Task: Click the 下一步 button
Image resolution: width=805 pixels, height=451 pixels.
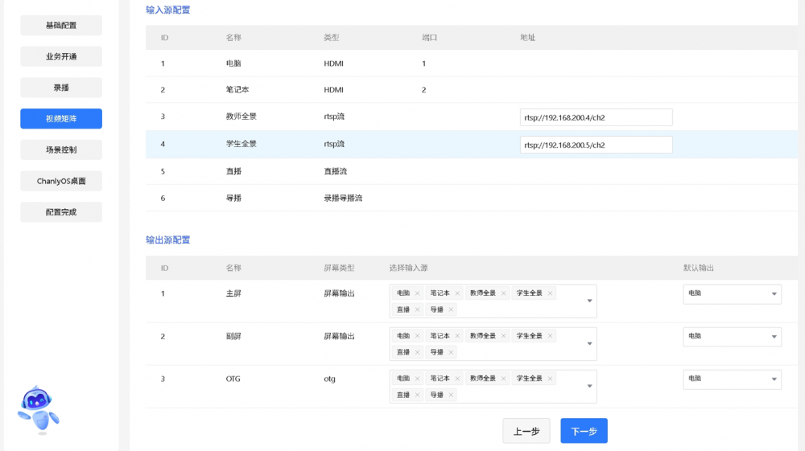Action: click(584, 431)
